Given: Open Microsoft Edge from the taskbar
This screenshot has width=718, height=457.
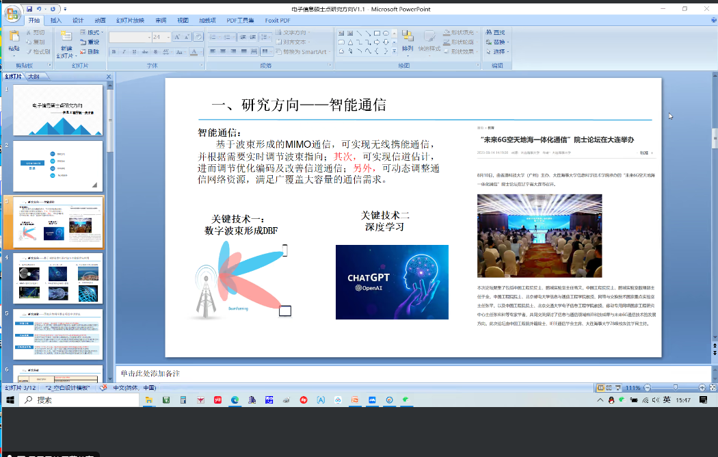Looking at the screenshot, I should pos(234,400).
